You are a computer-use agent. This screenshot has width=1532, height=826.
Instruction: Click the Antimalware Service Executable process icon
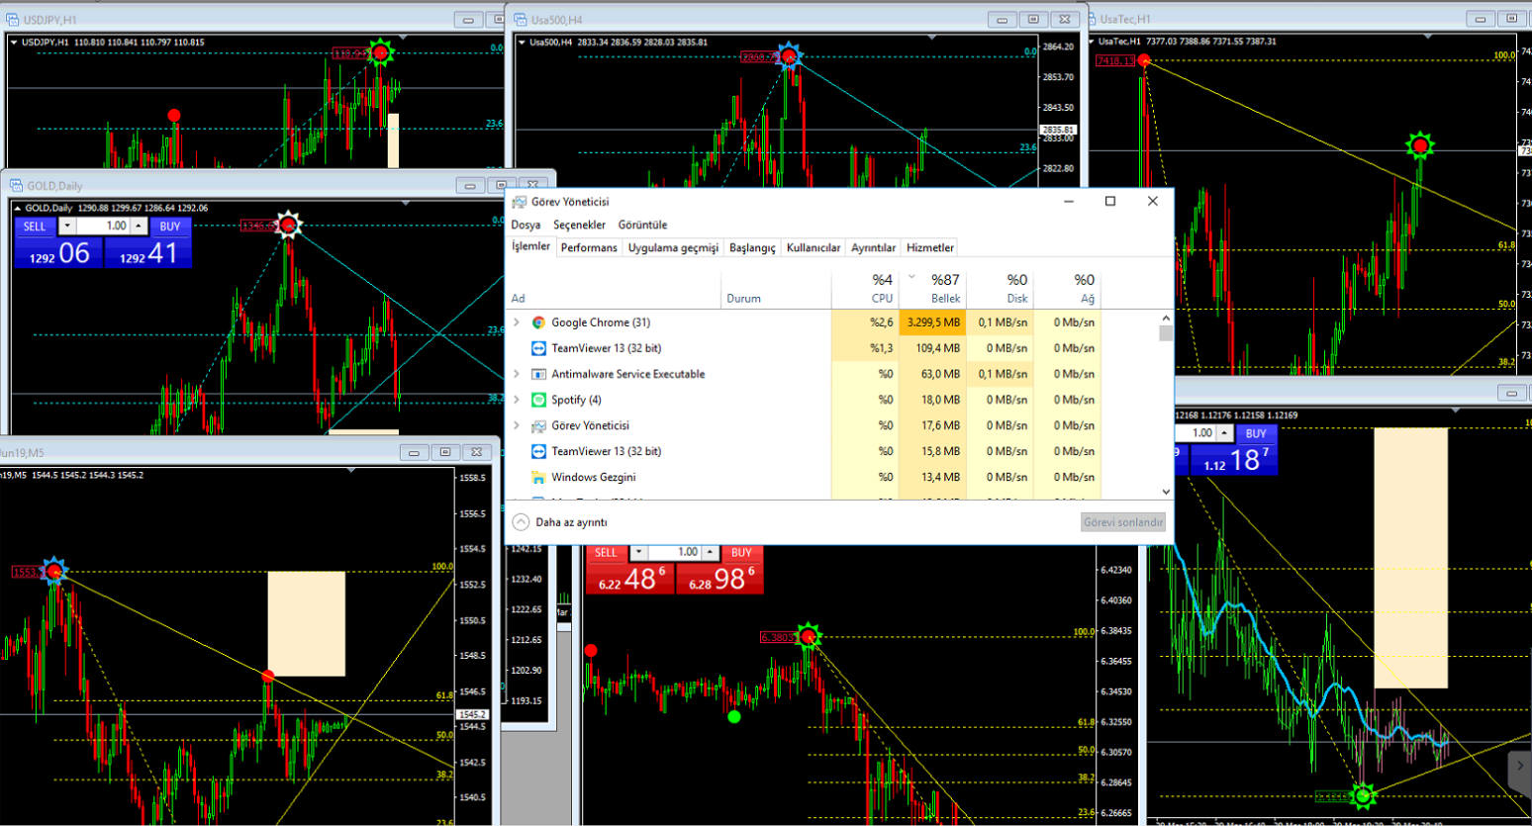coord(538,374)
